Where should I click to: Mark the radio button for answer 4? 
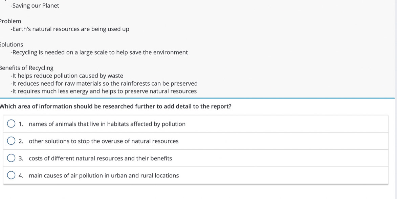pyautogui.click(x=11, y=175)
